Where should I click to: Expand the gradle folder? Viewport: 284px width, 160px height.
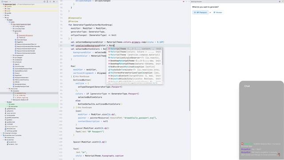3,13
